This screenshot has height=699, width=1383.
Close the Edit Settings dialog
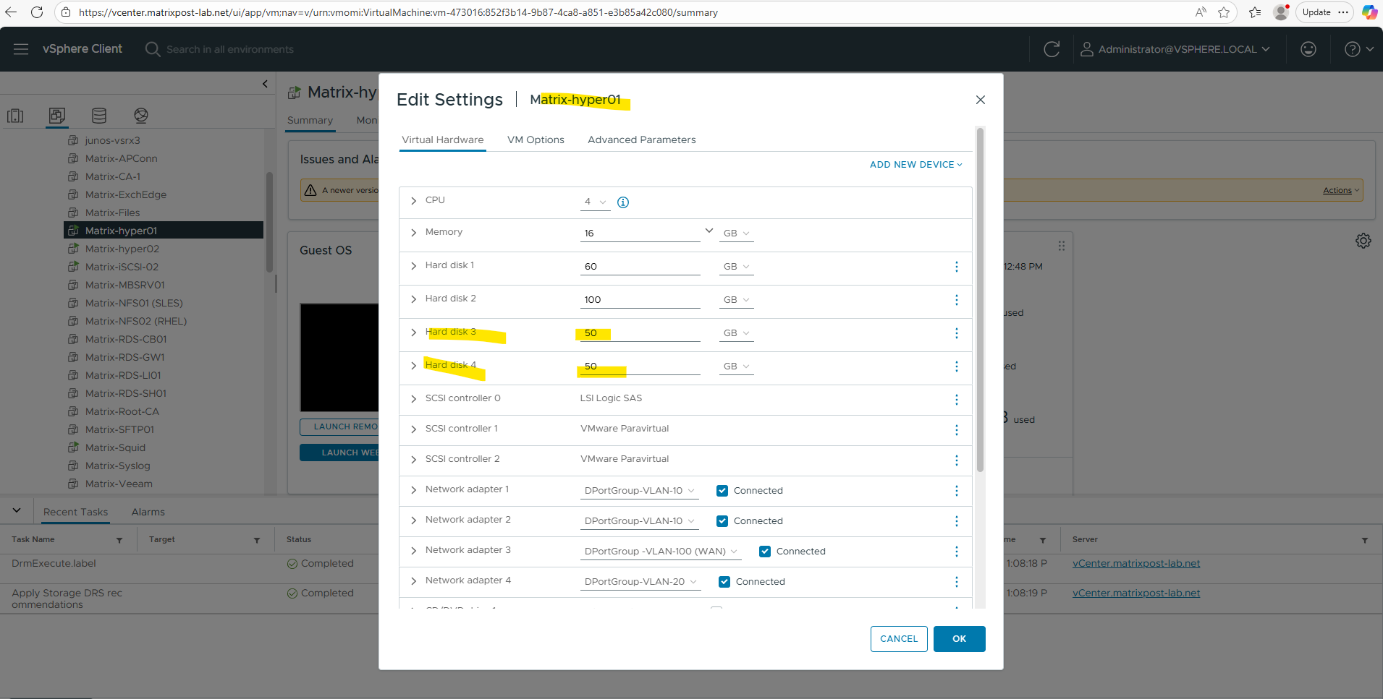pos(981,100)
